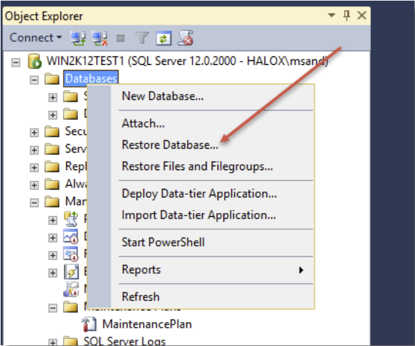The image size is (415, 346).
Task: Expand the Repl... folder node
Action: [x=34, y=167]
